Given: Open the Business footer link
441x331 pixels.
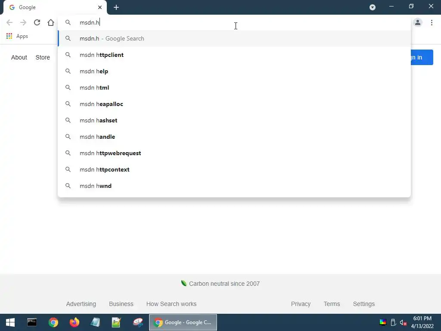Looking at the screenshot, I should click(121, 304).
